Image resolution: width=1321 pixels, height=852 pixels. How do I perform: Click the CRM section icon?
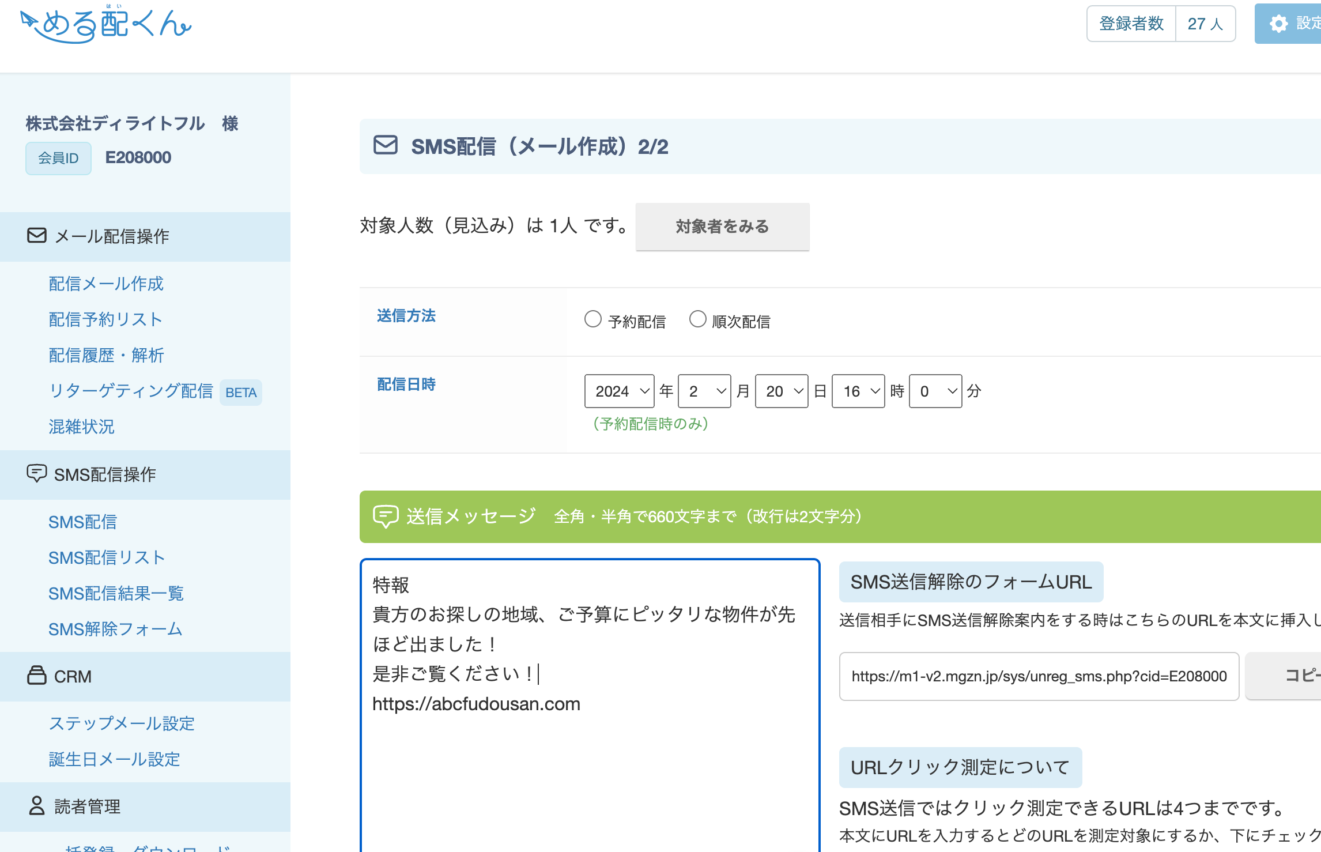(37, 676)
